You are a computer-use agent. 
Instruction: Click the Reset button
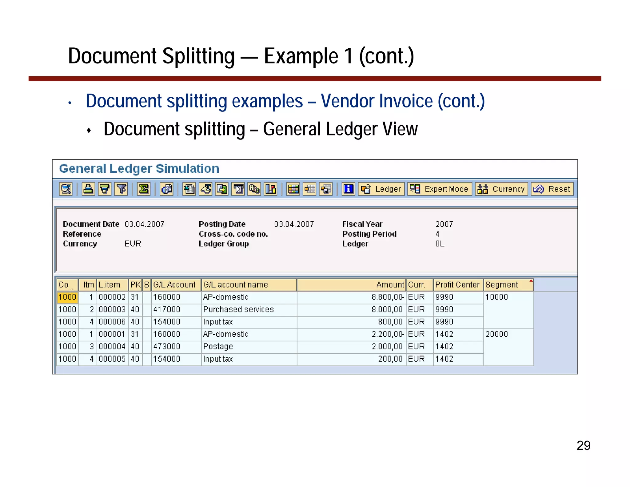(552, 189)
